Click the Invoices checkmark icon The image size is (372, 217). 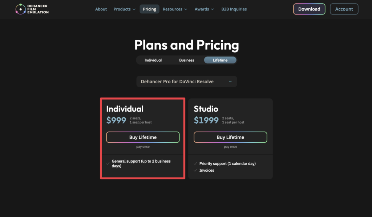[x=195, y=170]
